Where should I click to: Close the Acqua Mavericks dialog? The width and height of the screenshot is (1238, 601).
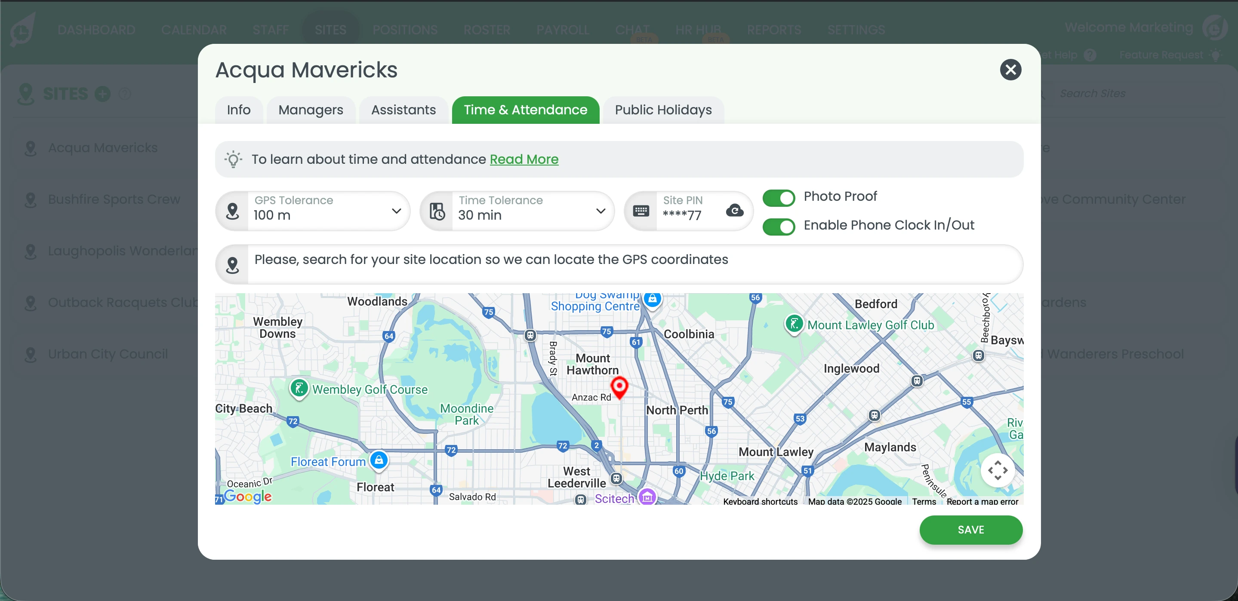1011,70
